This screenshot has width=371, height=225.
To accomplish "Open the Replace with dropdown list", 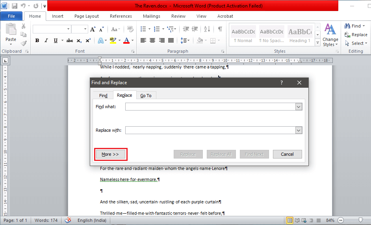I will pyautogui.click(x=299, y=130).
